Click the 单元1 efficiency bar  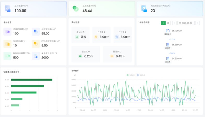(x=32, y=80)
